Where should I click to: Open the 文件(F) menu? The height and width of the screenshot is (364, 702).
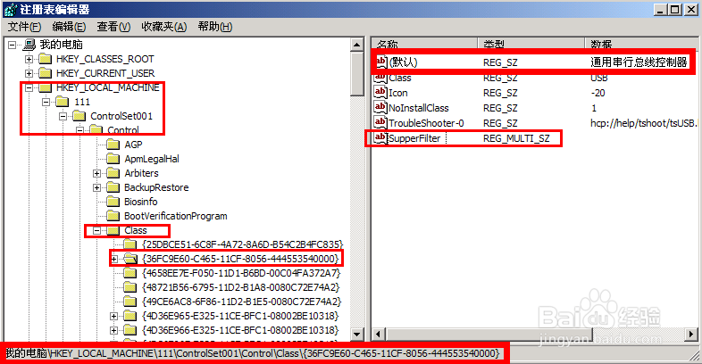click(x=25, y=27)
